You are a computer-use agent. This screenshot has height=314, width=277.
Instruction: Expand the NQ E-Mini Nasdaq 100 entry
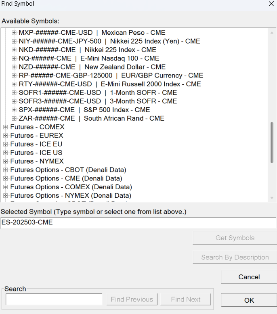(x=14, y=59)
